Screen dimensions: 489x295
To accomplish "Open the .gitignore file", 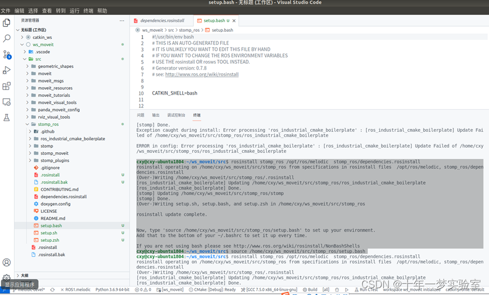I will click(x=50, y=168).
